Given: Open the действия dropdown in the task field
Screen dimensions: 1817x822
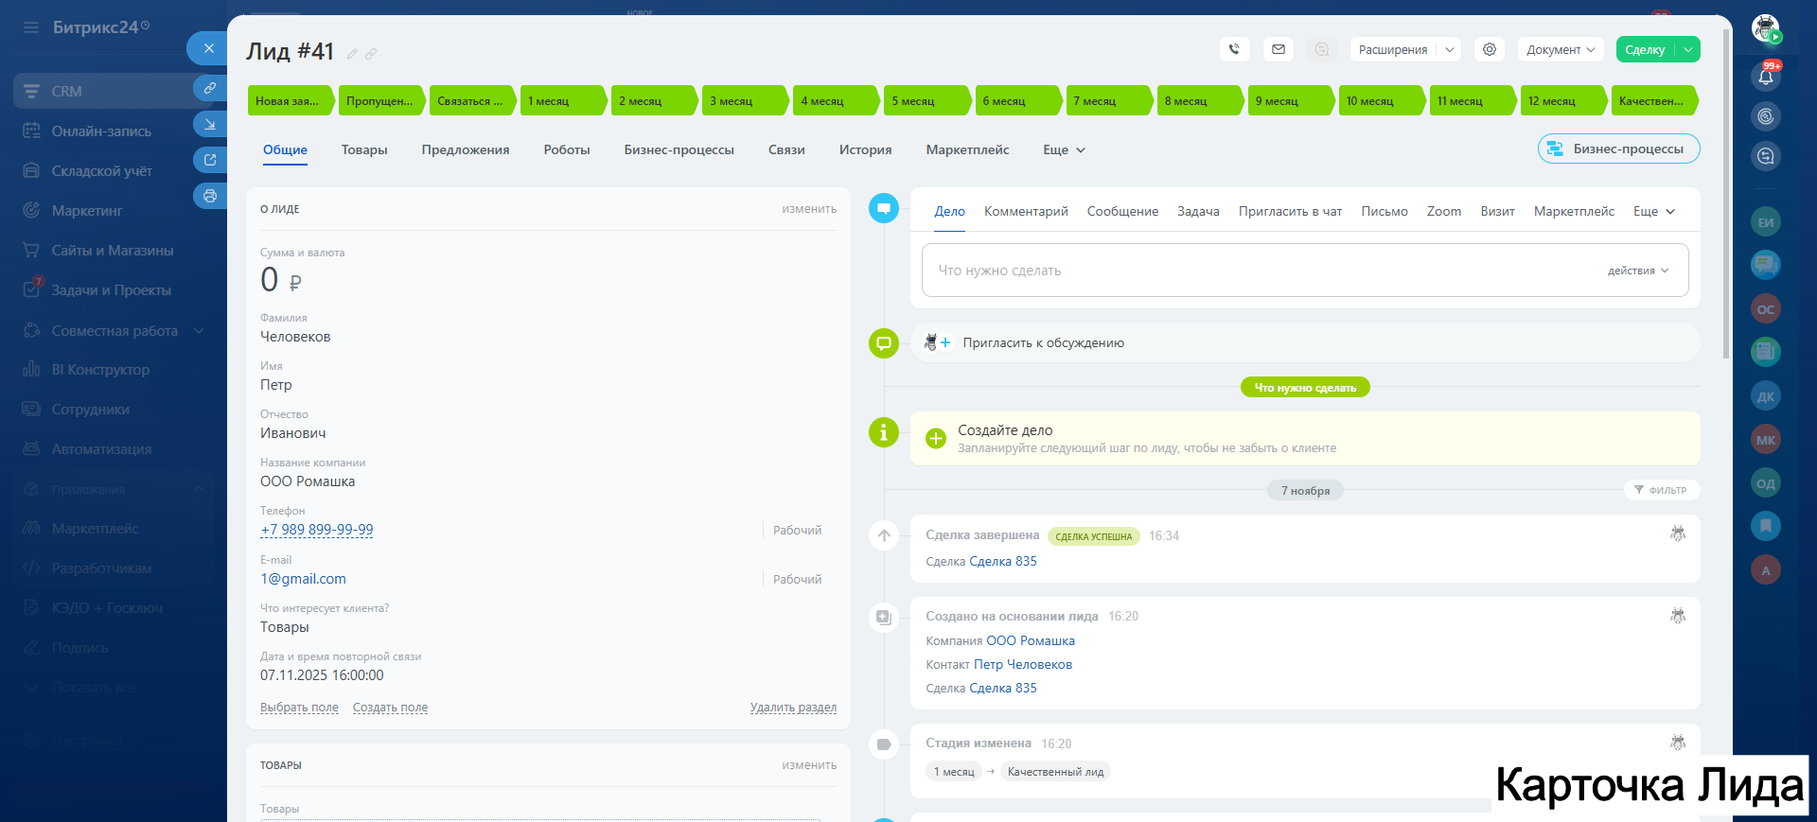Looking at the screenshot, I should tap(1637, 271).
